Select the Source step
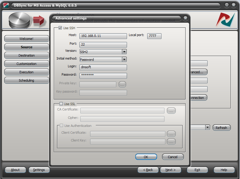This screenshot has height=179, width=240. (x=26, y=47)
